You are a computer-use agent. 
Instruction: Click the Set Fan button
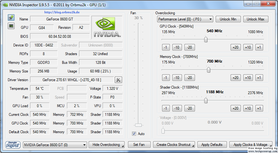tap(139, 145)
